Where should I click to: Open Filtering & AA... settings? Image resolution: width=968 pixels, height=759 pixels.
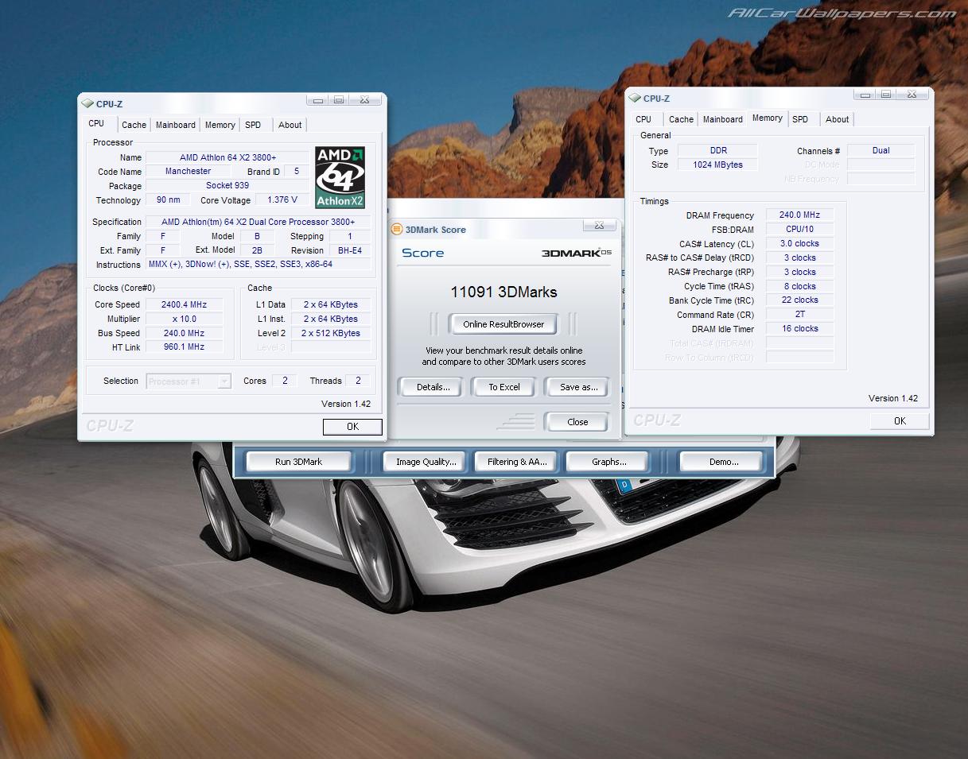point(517,462)
